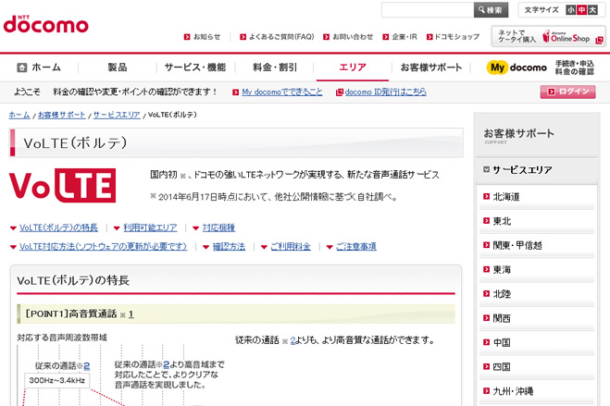Open the ドコモショップ link

tap(456, 37)
